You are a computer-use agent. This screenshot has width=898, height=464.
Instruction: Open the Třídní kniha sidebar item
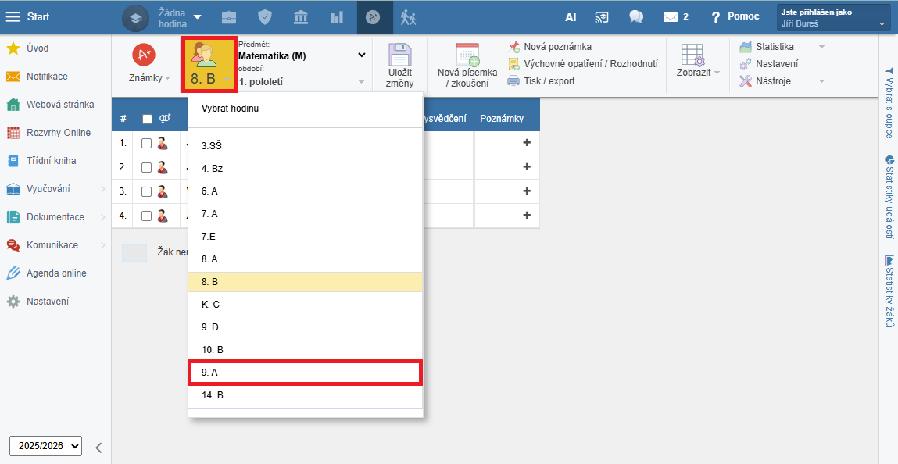click(x=51, y=161)
